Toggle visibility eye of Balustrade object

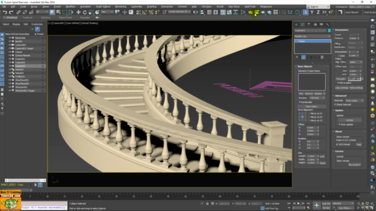tap(10, 38)
